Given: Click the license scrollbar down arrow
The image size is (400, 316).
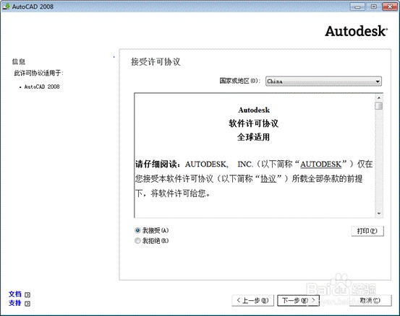Looking at the screenshot, I should [379, 214].
